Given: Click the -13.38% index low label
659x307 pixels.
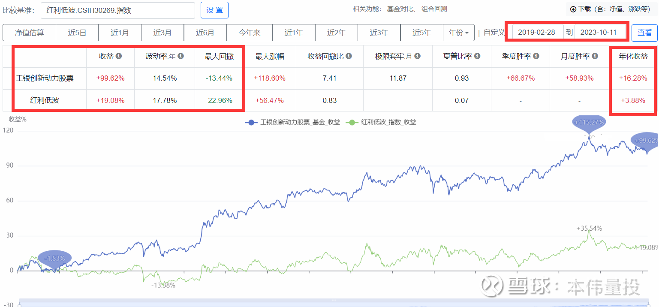Looking at the screenshot, I should (163, 286).
